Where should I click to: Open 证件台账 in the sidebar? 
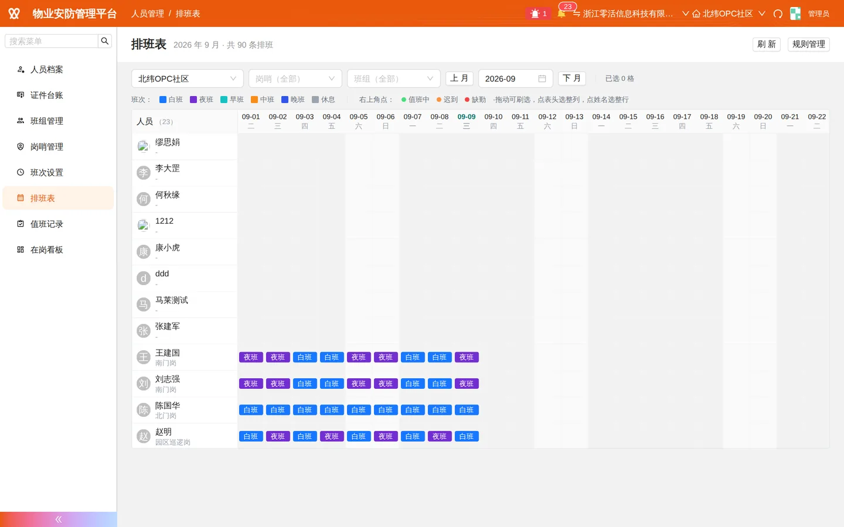59,95
